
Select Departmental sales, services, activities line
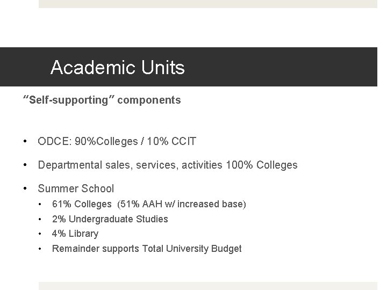[168, 165]
